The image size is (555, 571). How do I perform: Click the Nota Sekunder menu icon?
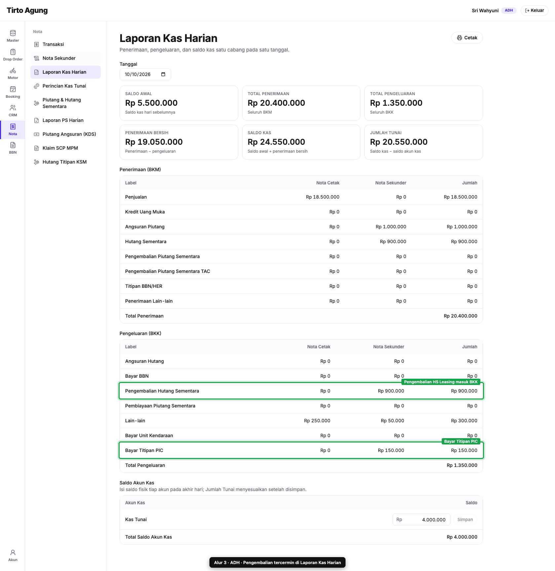(x=37, y=58)
